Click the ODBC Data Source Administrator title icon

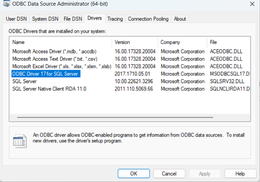pos(6,4)
